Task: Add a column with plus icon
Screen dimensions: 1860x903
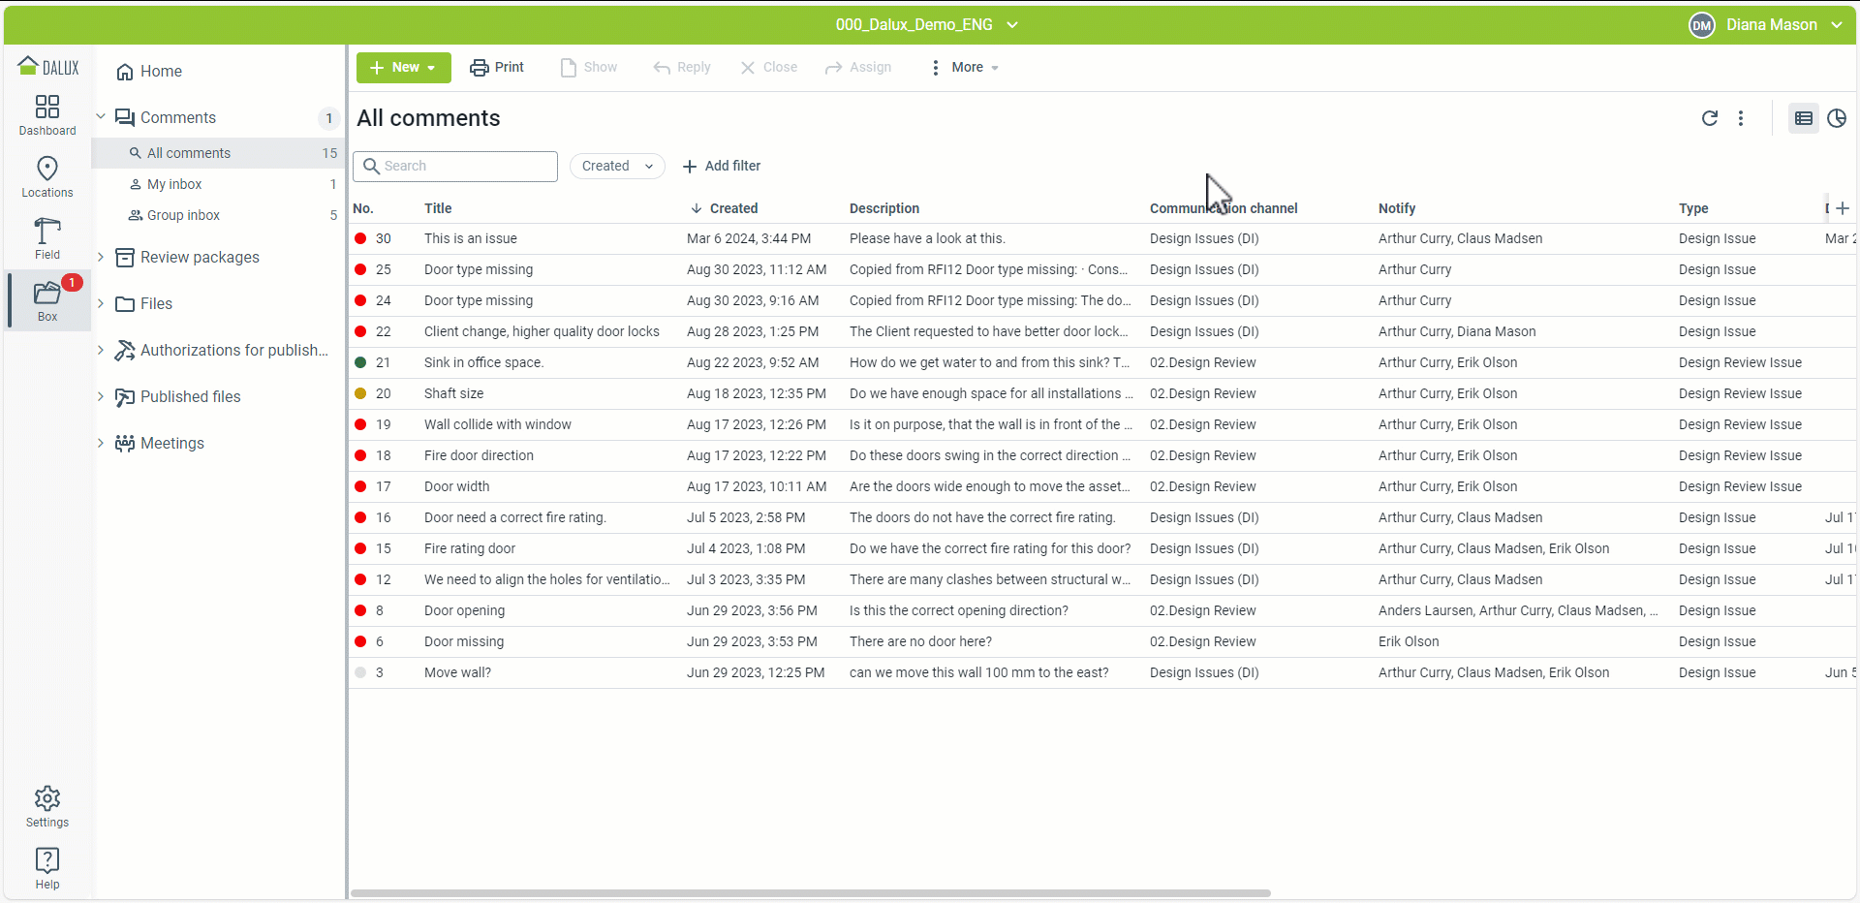Action: pyautogui.click(x=1843, y=208)
